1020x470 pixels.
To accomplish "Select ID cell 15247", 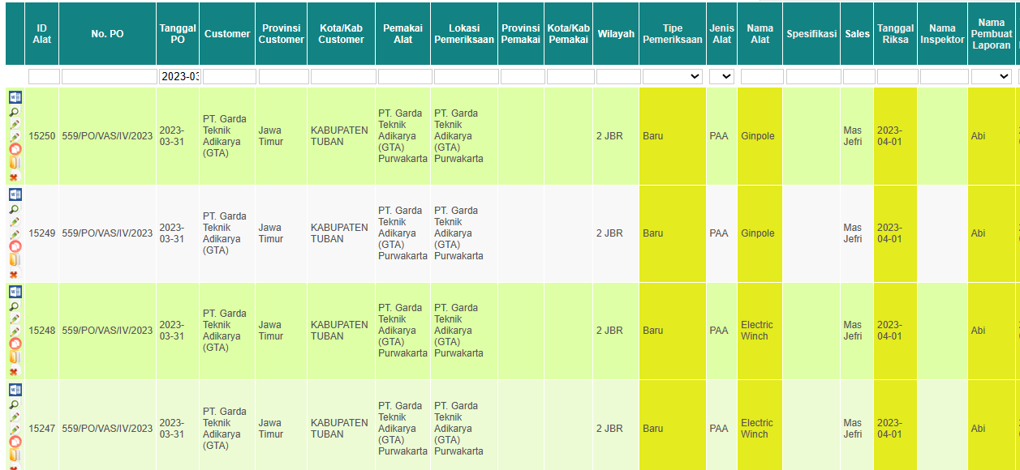I will pyautogui.click(x=42, y=428).
